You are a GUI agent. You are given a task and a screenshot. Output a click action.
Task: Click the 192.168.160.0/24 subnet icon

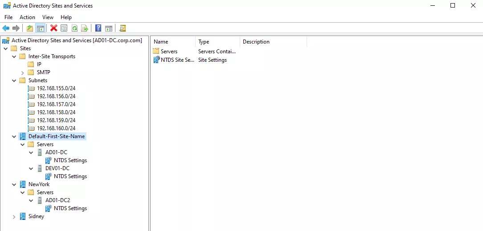click(x=32, y=128)
